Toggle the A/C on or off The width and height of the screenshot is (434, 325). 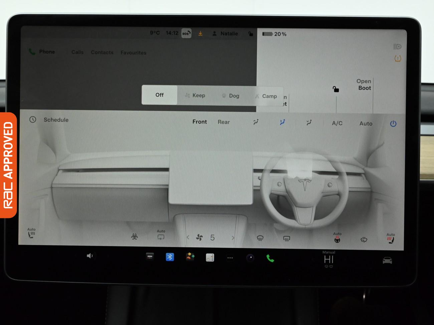337,123
